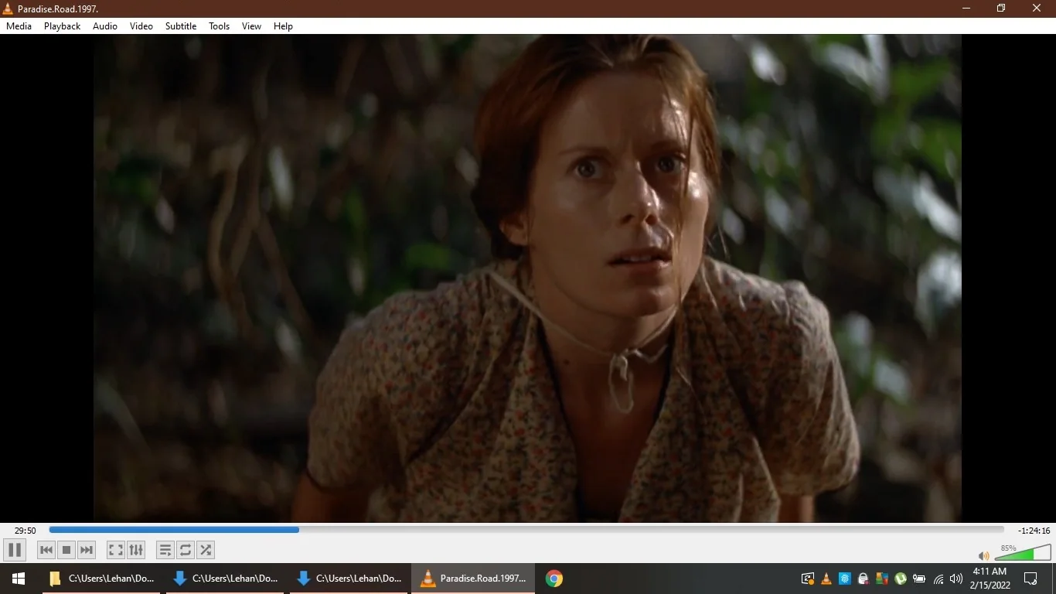The height and width of the screenshot is (594, 1056).
Task: Toggle the remaining time display -1:24:16
Action: click(x=1034, y=531)
